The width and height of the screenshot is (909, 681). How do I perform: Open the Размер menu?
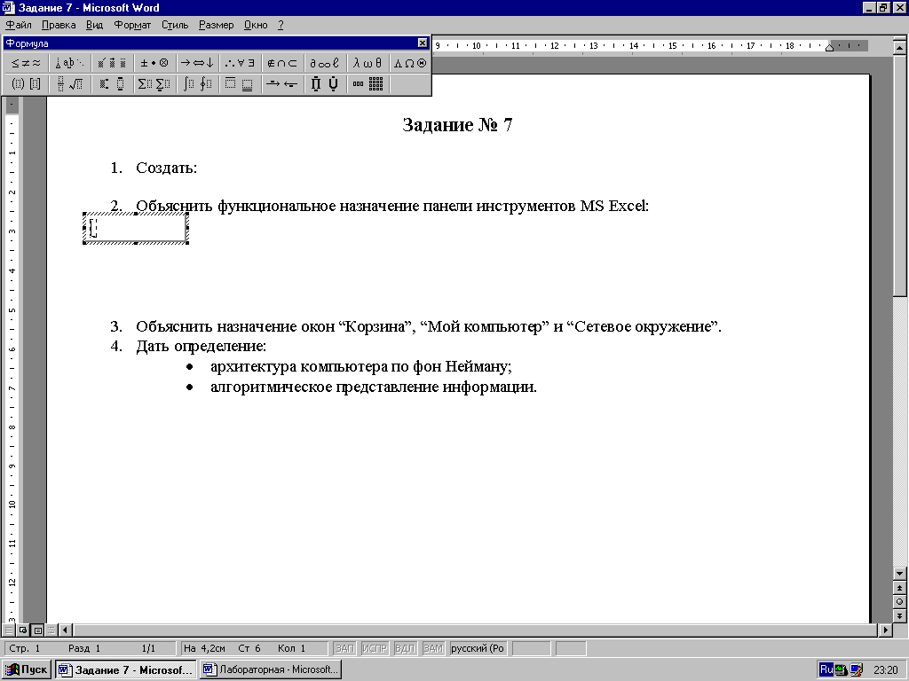coord(217,25)
